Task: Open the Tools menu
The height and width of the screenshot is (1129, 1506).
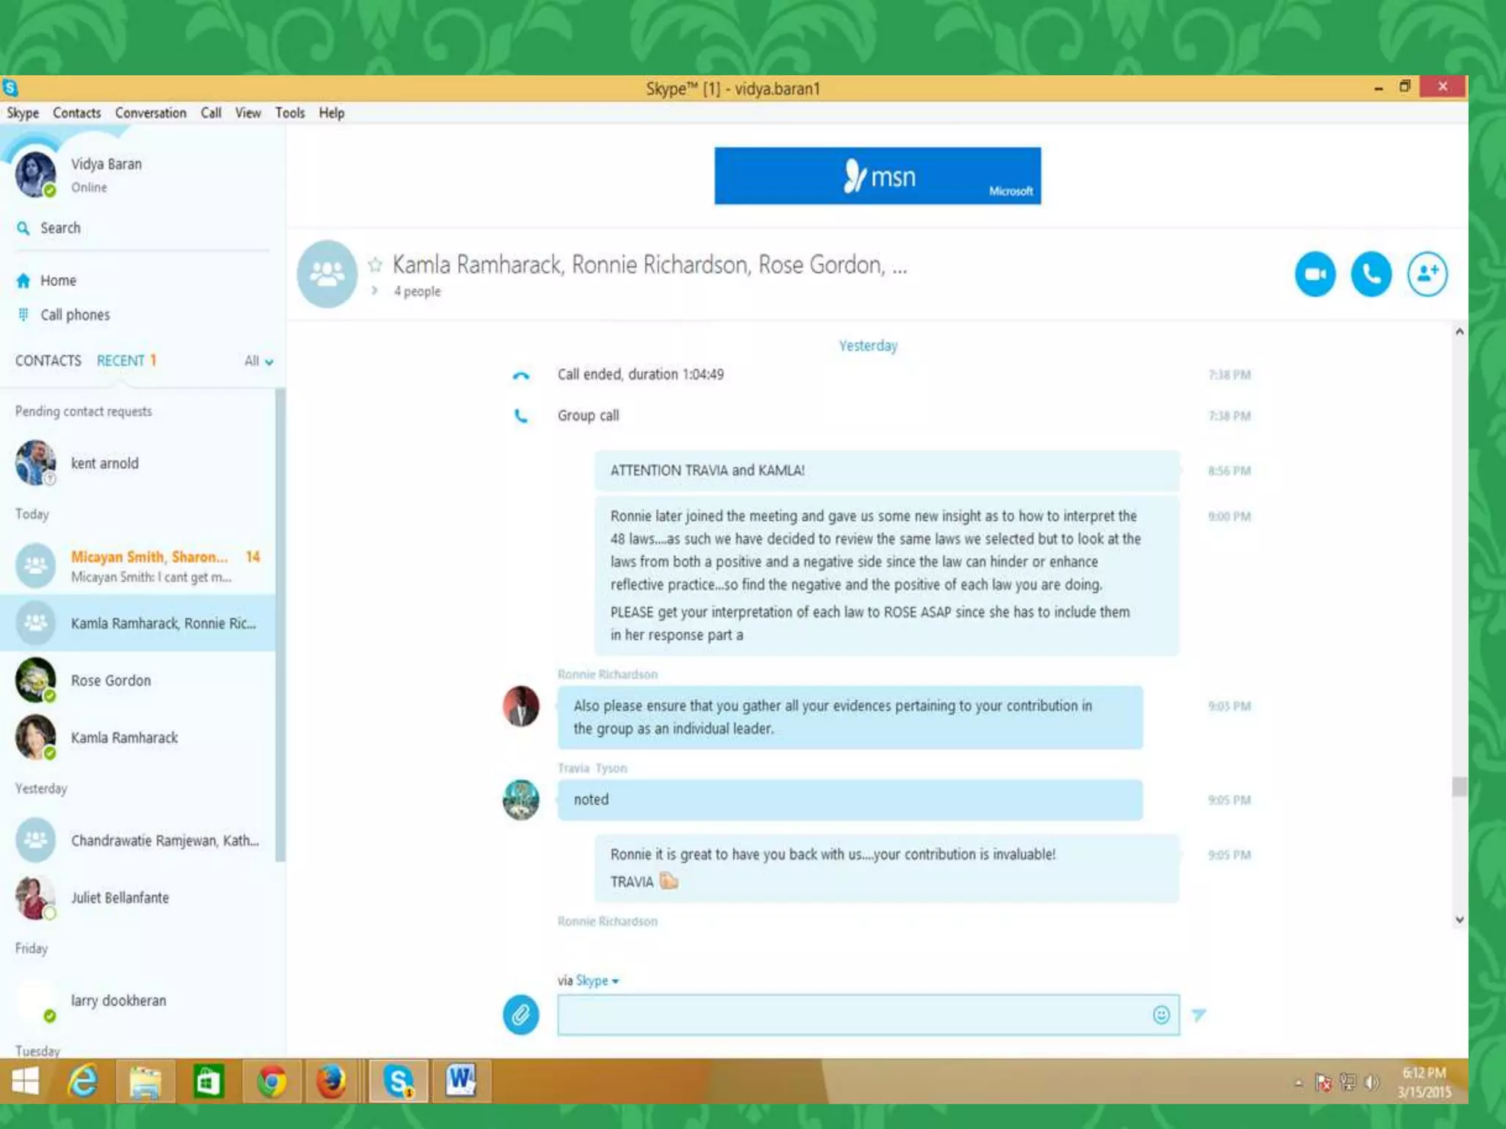Action: pos(290,113)
